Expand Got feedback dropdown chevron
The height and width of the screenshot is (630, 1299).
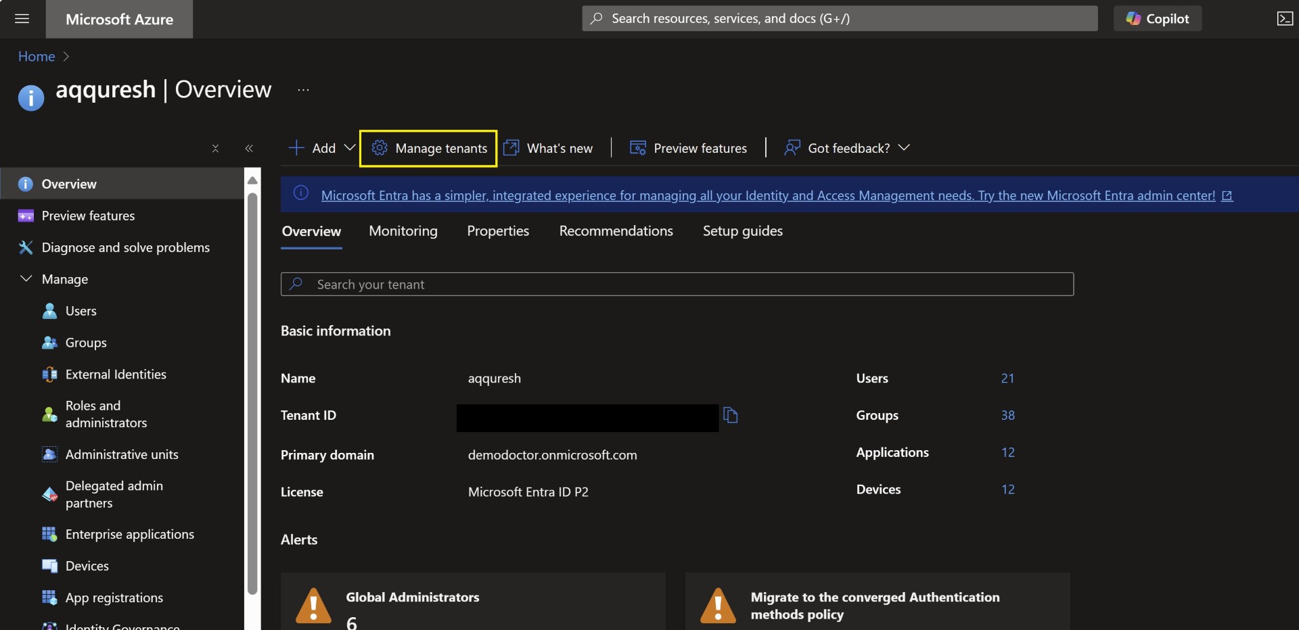[904, 147]
